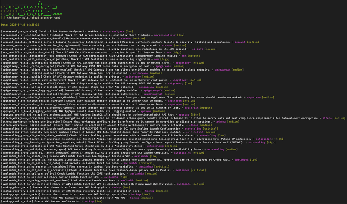The width and height of the screenshot is (347, 204).
Task: Click [autoscaling_find_secrets_ec2_launch_configuration] check name
Action: point(39,128)
